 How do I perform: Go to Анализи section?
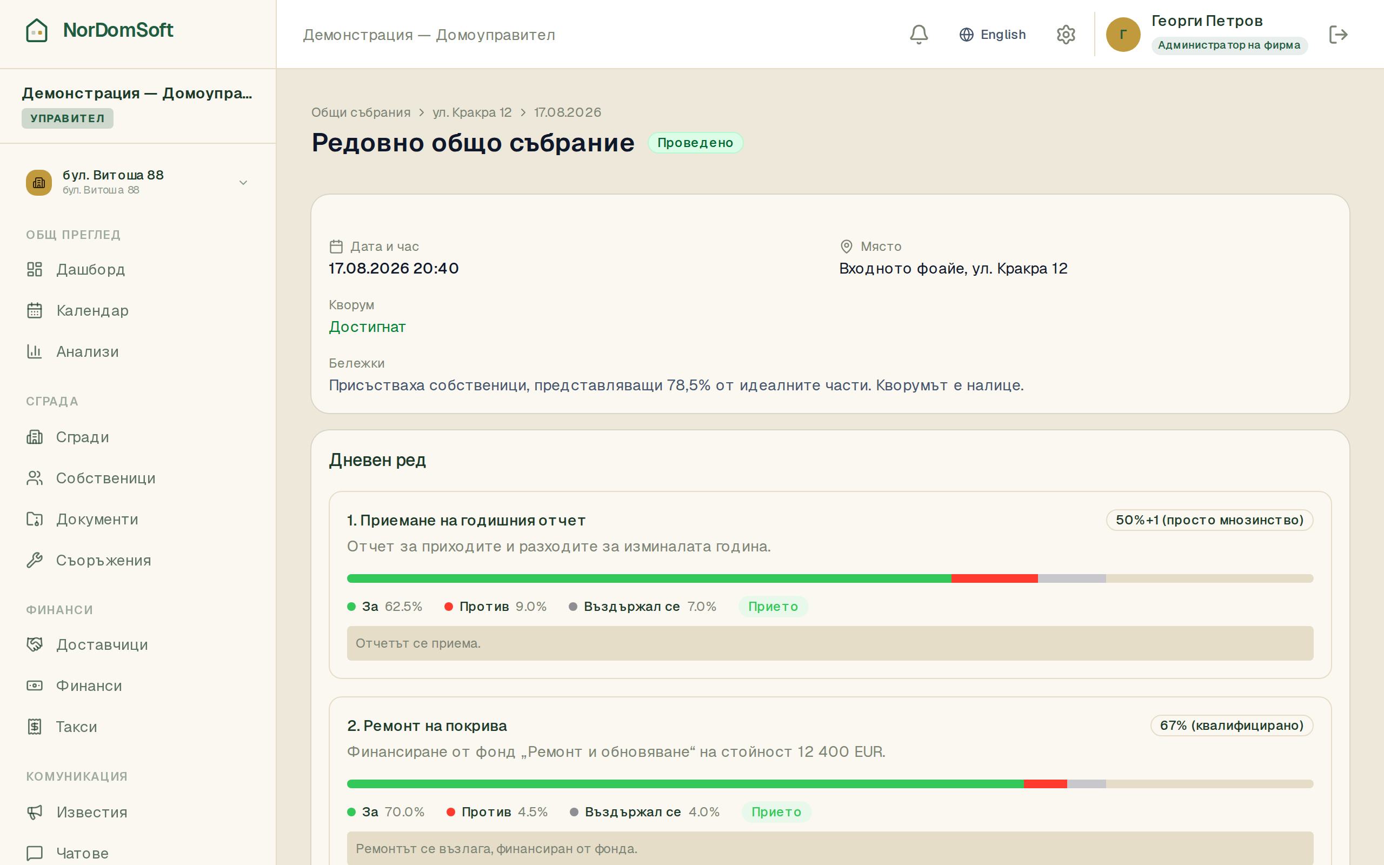[x=138, y=352]
